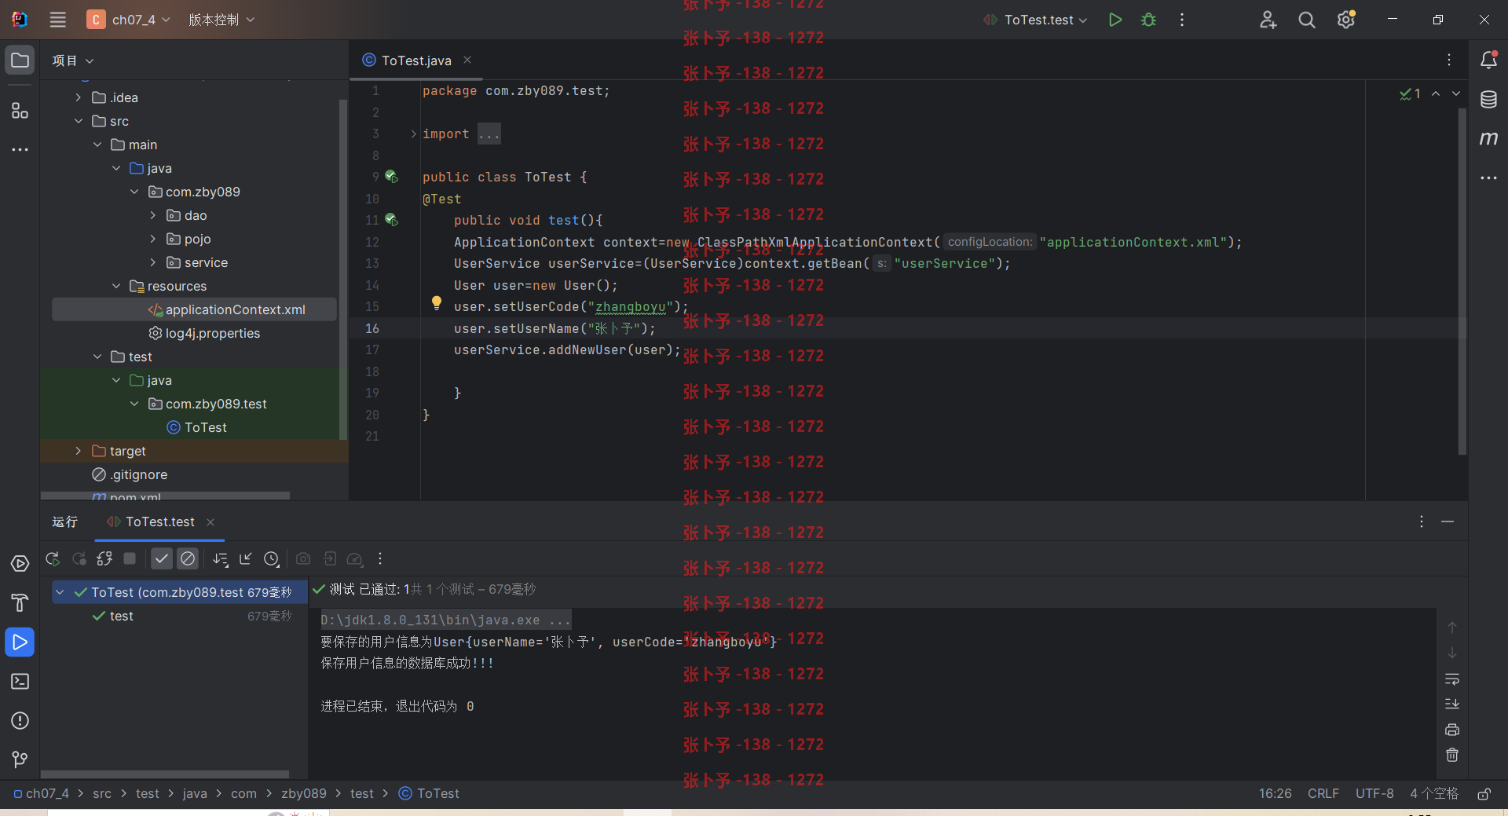Sort tests alphabetically icon
This screenshot has height=816, width=1508.
click(221, 558)
